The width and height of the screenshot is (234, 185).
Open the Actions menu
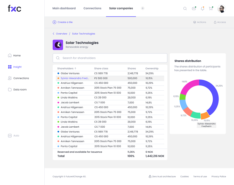click(x=200, y=22)
